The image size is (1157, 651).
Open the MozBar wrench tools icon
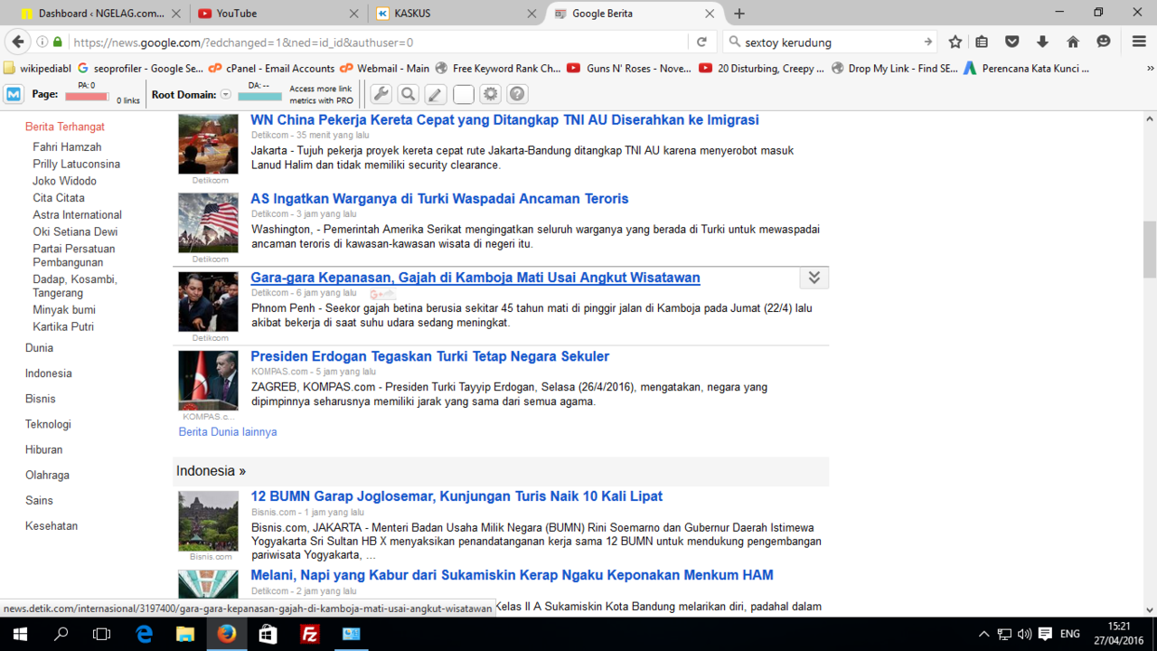click(x=381, y=94)
